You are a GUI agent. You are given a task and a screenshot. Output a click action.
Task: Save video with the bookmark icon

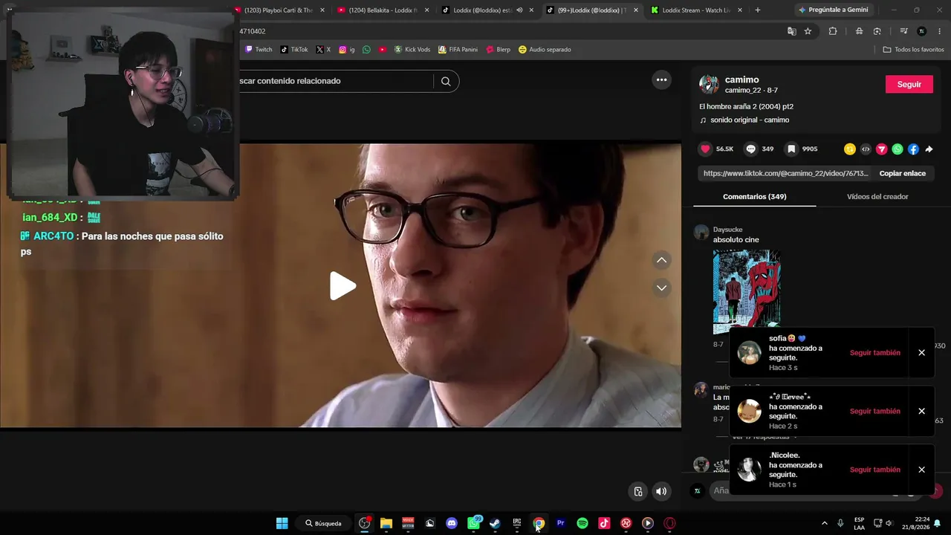791,149
